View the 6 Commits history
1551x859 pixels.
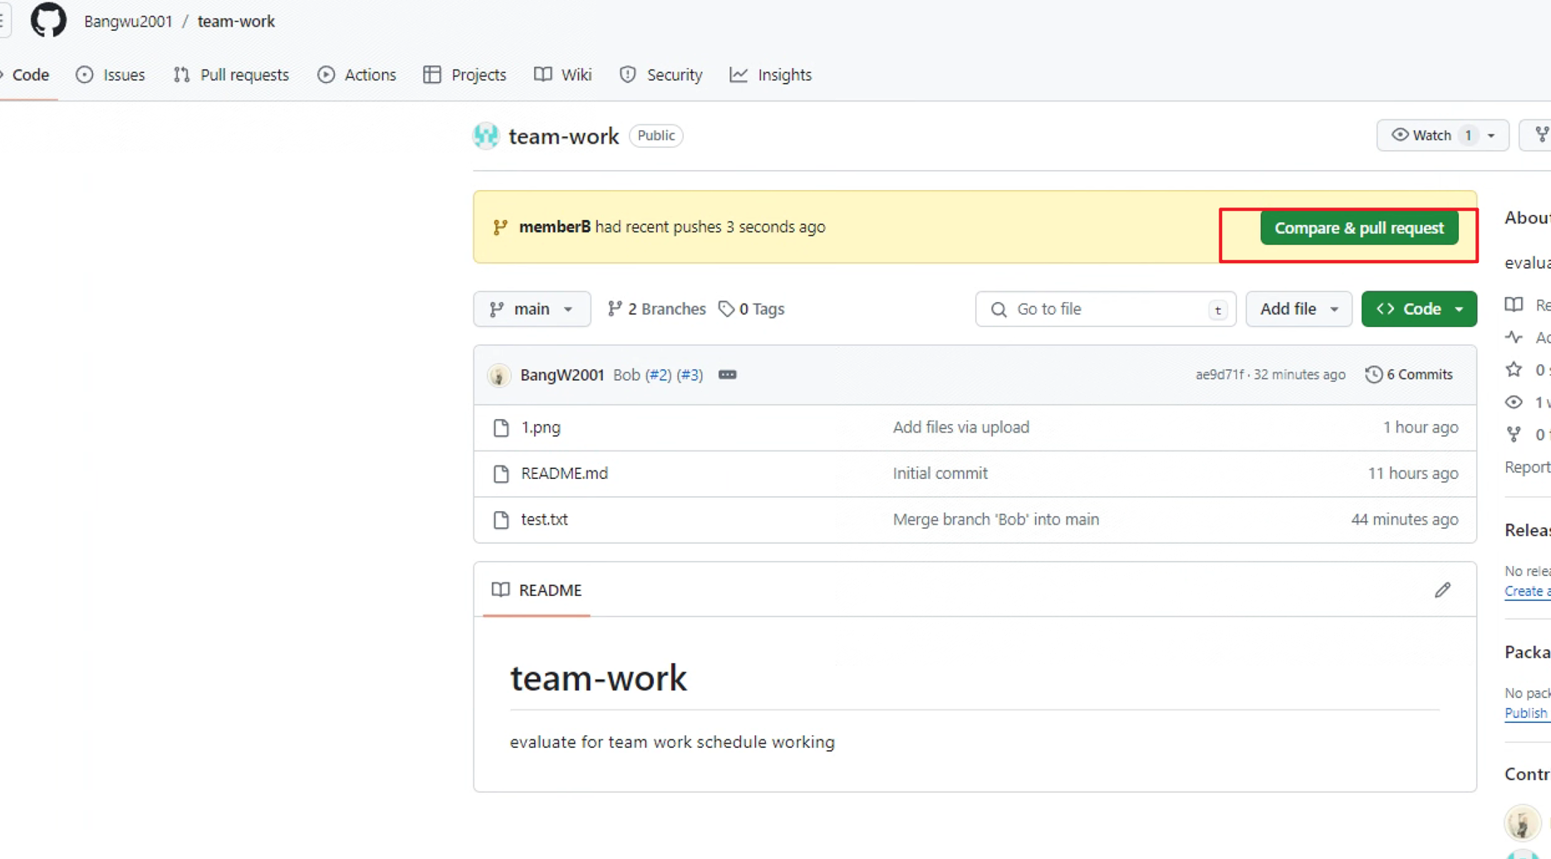coord(1409,375)
